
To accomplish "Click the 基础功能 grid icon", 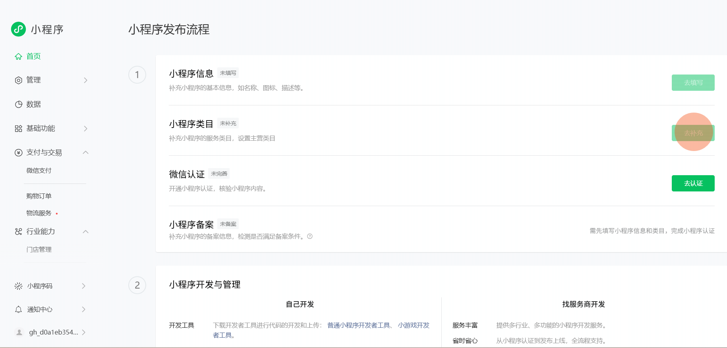I will (18, 129).
